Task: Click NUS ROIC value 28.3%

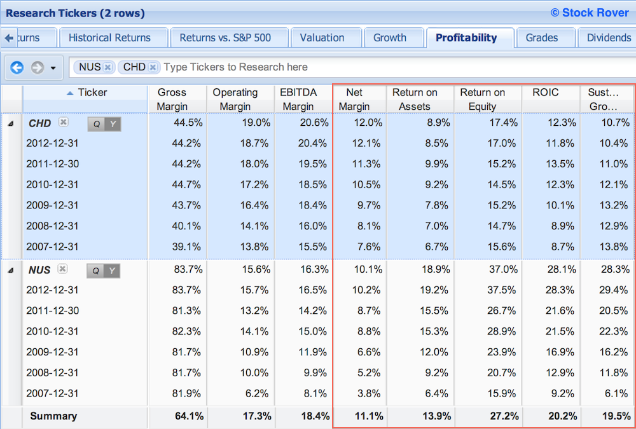Action: click(560, 290)
